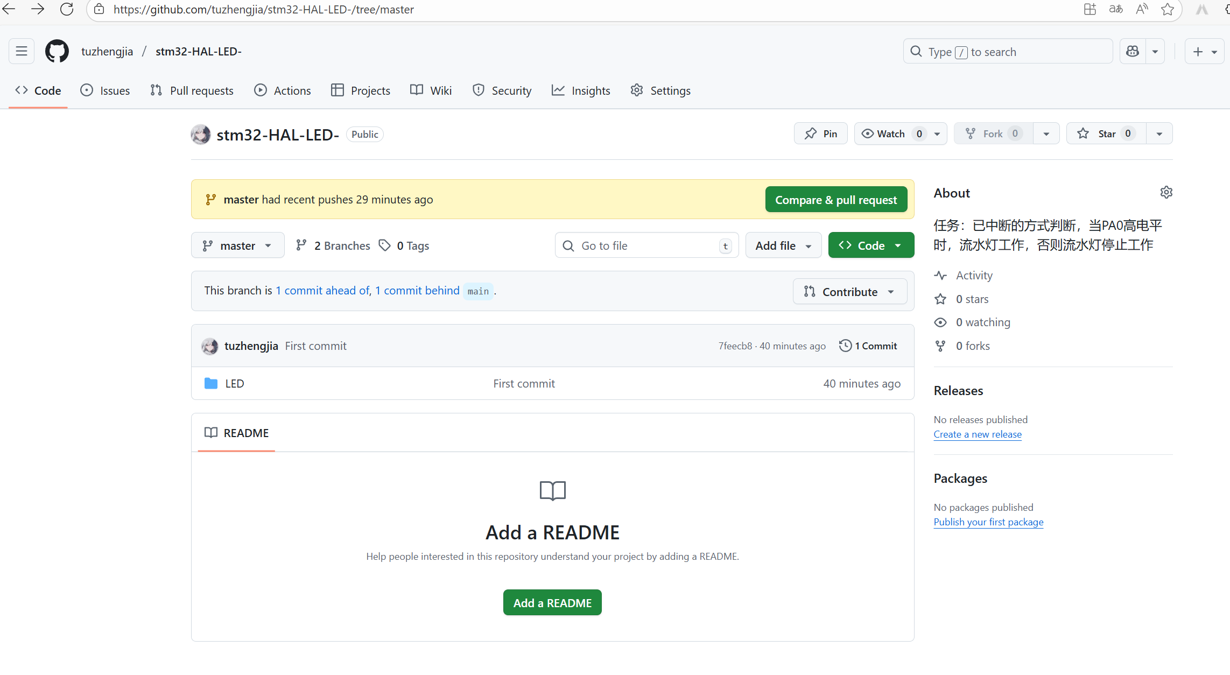This screenshot has width=1230, height=675.
Task: Expand the Star lists dropdown arrow
Action: point(1159,133)
